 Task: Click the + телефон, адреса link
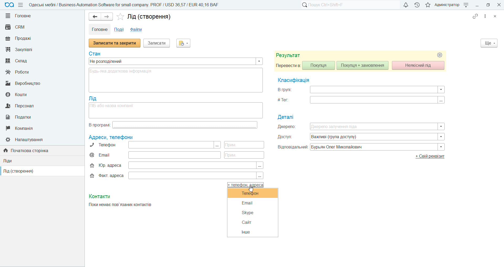[x=245, y=185]
